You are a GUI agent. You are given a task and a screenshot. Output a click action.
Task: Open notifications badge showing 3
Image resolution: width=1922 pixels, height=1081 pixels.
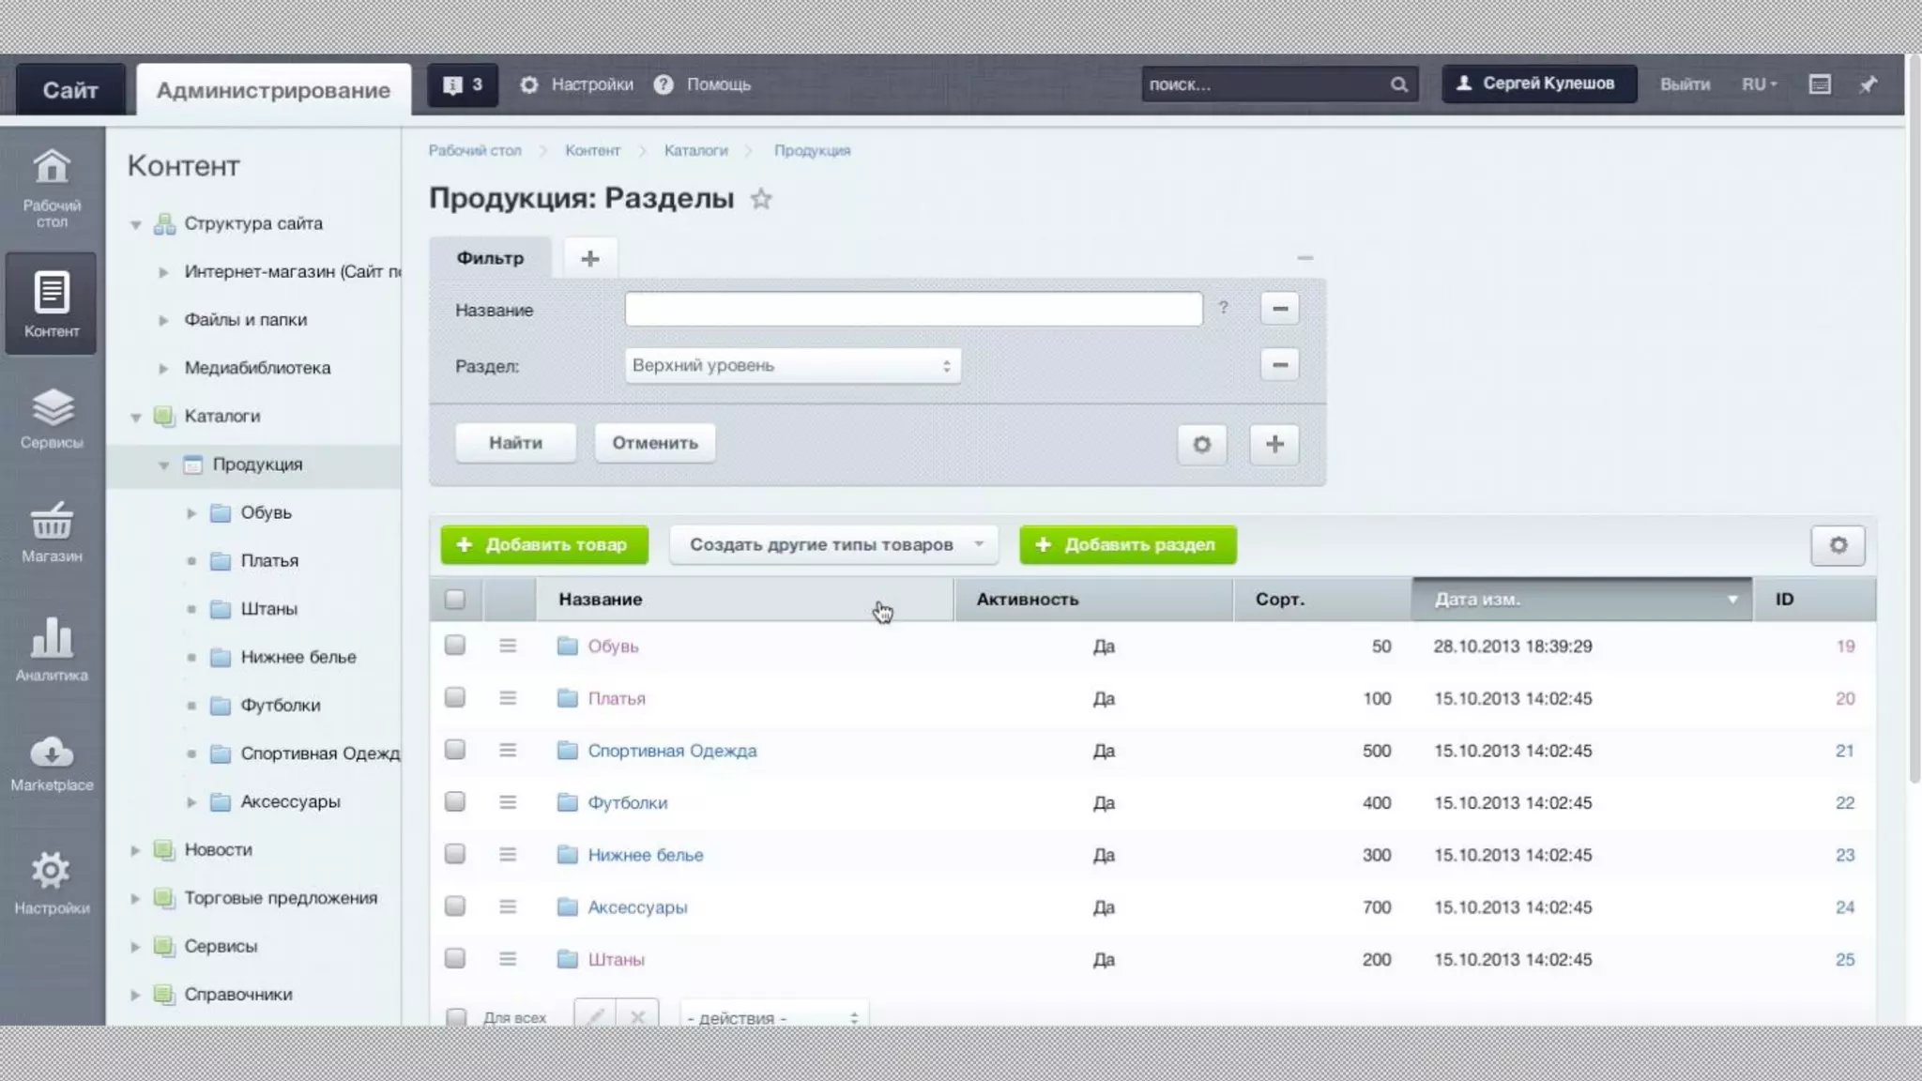463,85
